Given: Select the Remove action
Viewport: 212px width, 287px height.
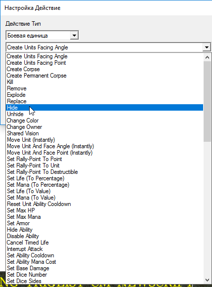Looking at the screenshot, I should (x=105, y=88).
